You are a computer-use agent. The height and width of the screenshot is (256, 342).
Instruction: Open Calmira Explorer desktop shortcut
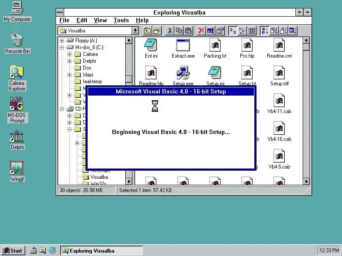coord(17,79)
